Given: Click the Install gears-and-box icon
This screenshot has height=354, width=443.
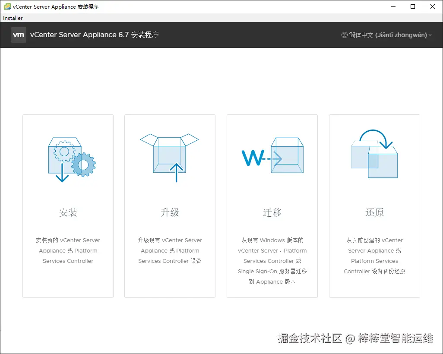Looking at the screenshot, I should coord(72,160).
